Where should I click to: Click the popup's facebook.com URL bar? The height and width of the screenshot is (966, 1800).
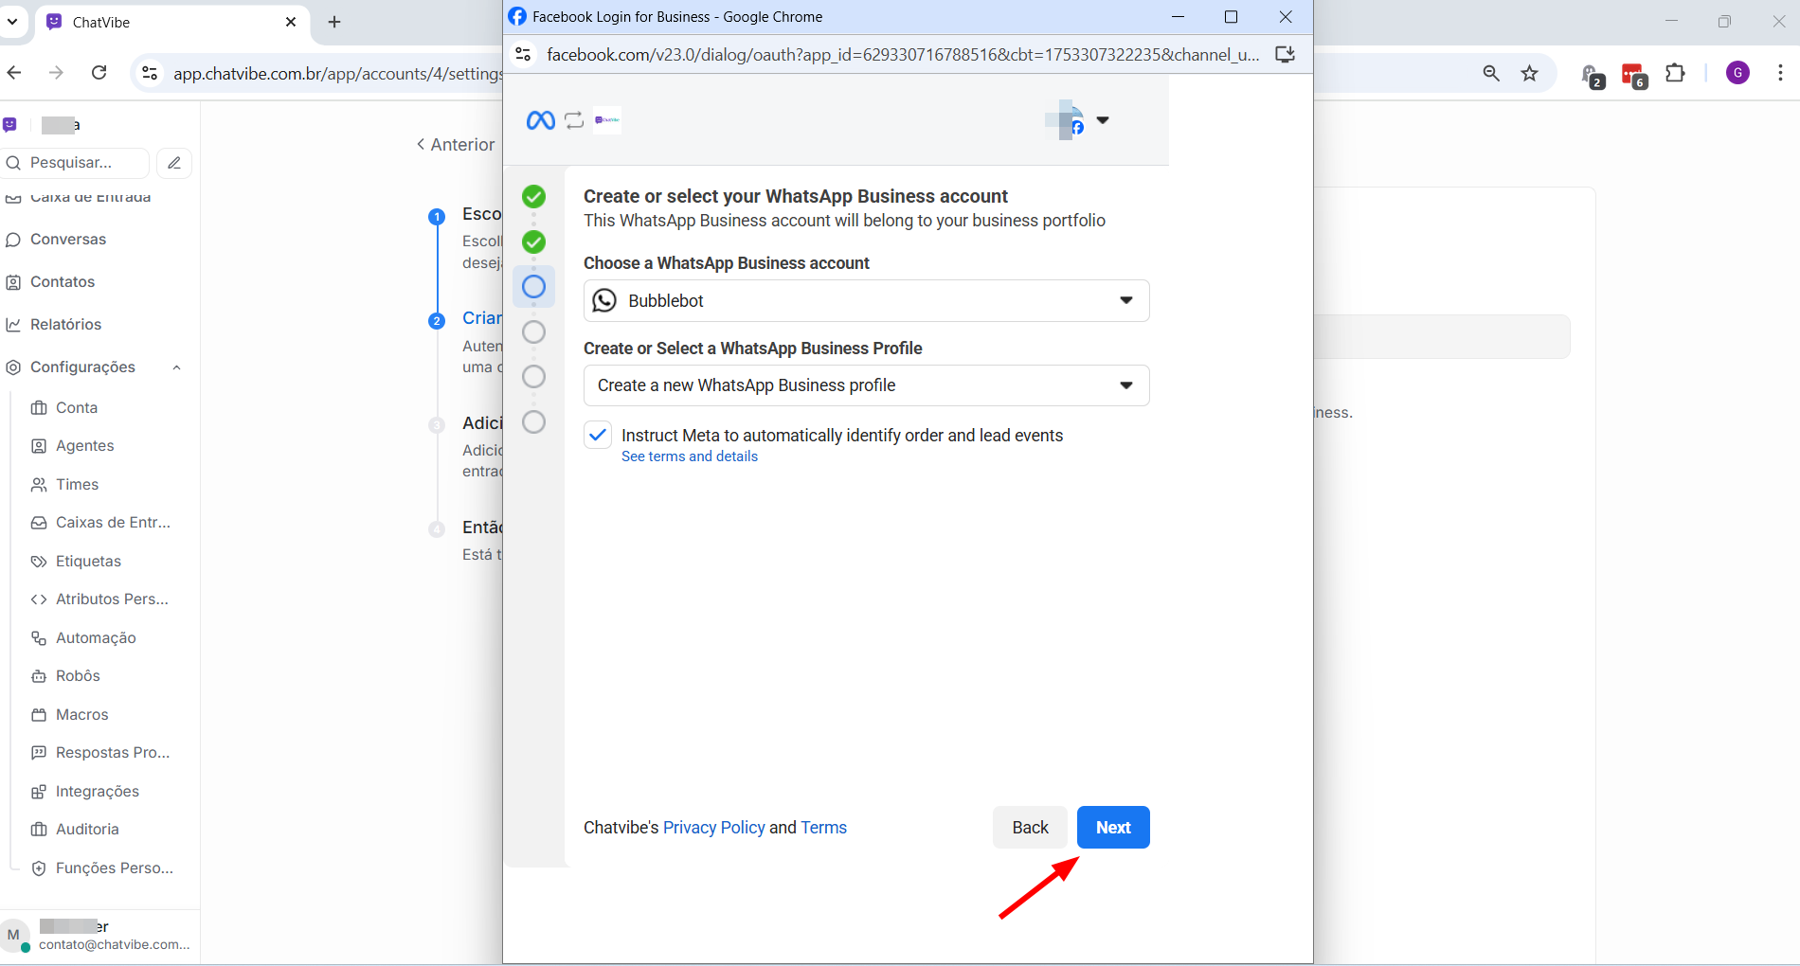tap(903, 55)
